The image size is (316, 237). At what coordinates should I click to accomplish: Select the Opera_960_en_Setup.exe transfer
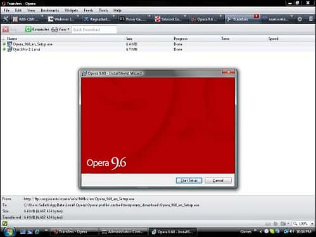click(x=157, y=44)
